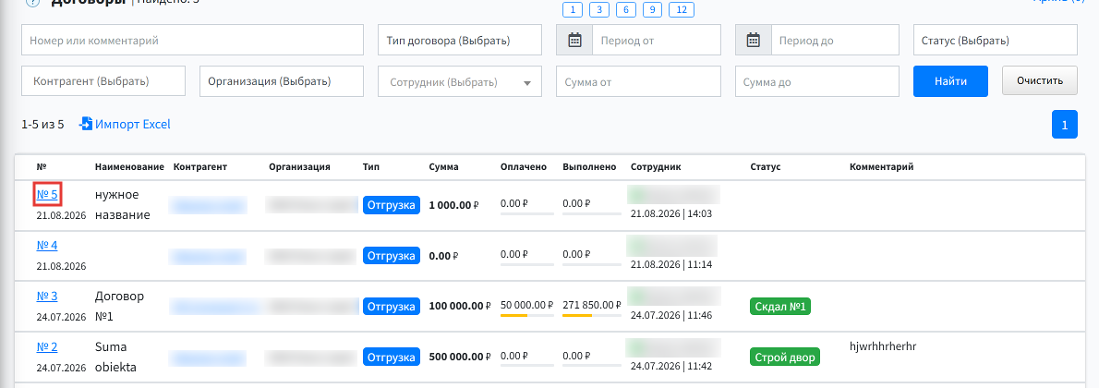Image resolution: width=1099 pixels, height=388 pixels.
Task: Focus the Сумма от field
Action: tap(638, 81)
